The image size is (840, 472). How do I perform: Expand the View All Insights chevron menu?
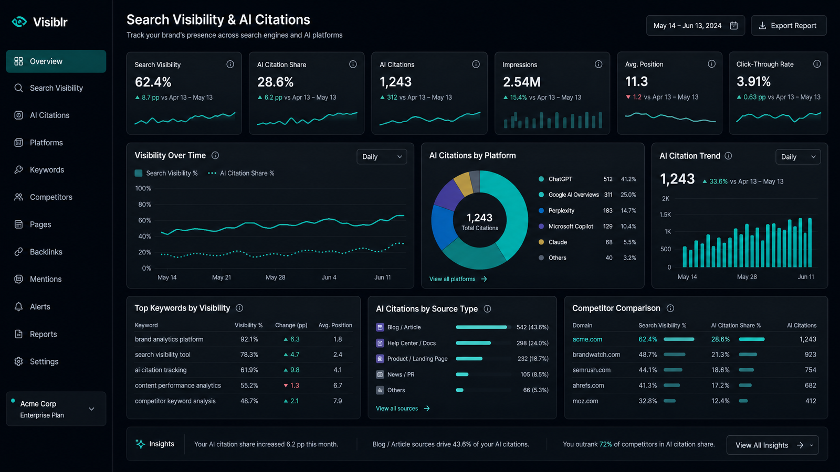812,445
